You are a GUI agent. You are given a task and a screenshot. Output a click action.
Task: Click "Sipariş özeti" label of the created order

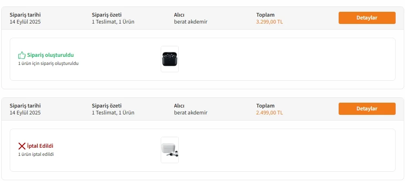coord(107,15)
